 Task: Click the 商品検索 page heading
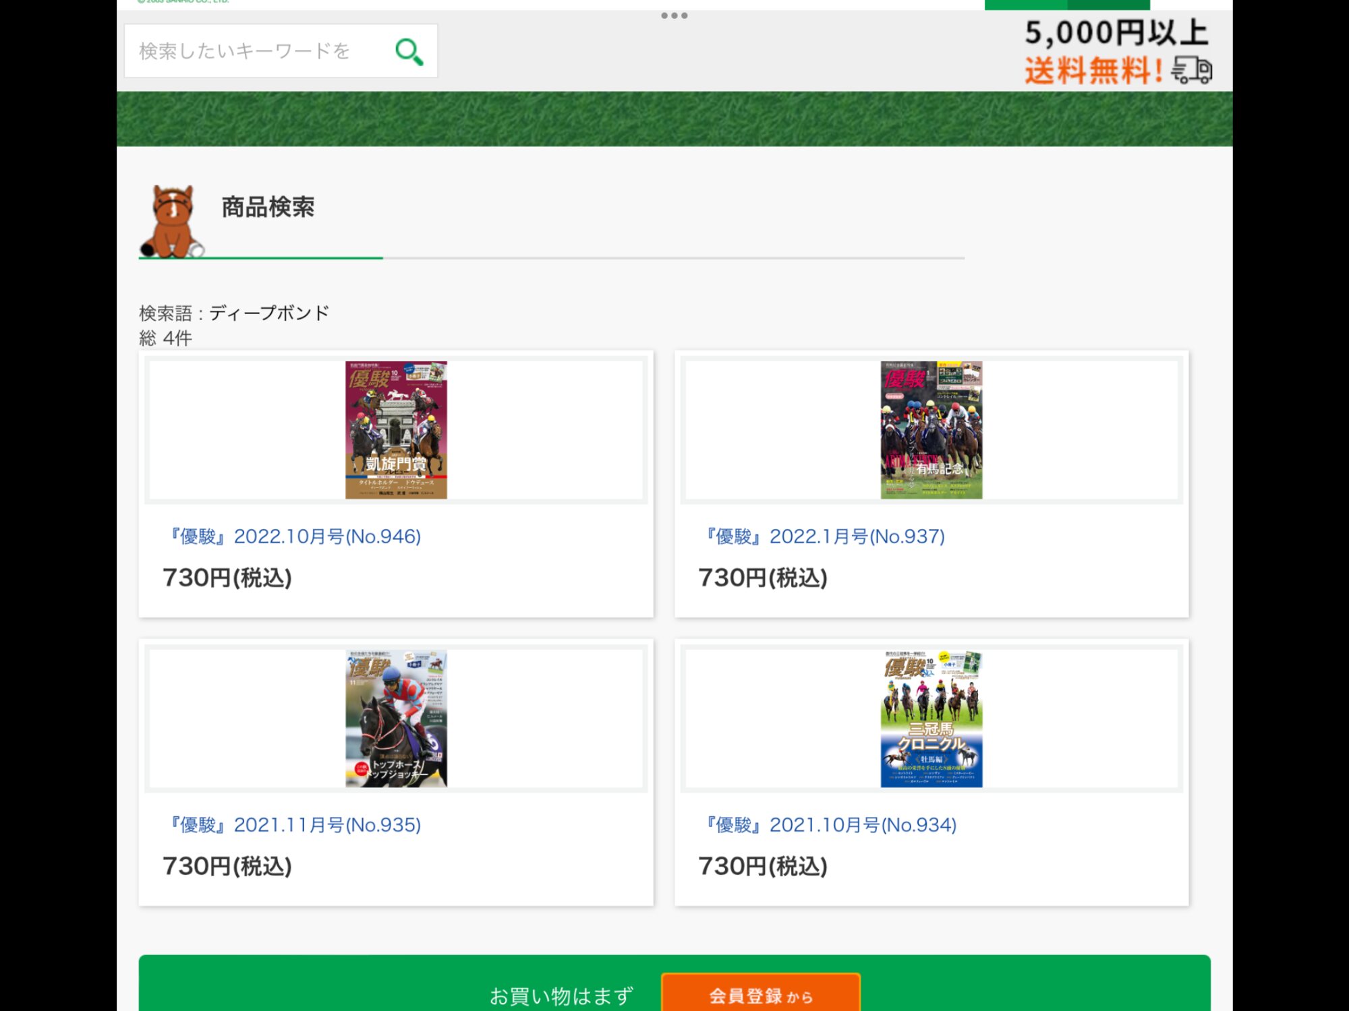pyautogui.click(x=268, y=207)
